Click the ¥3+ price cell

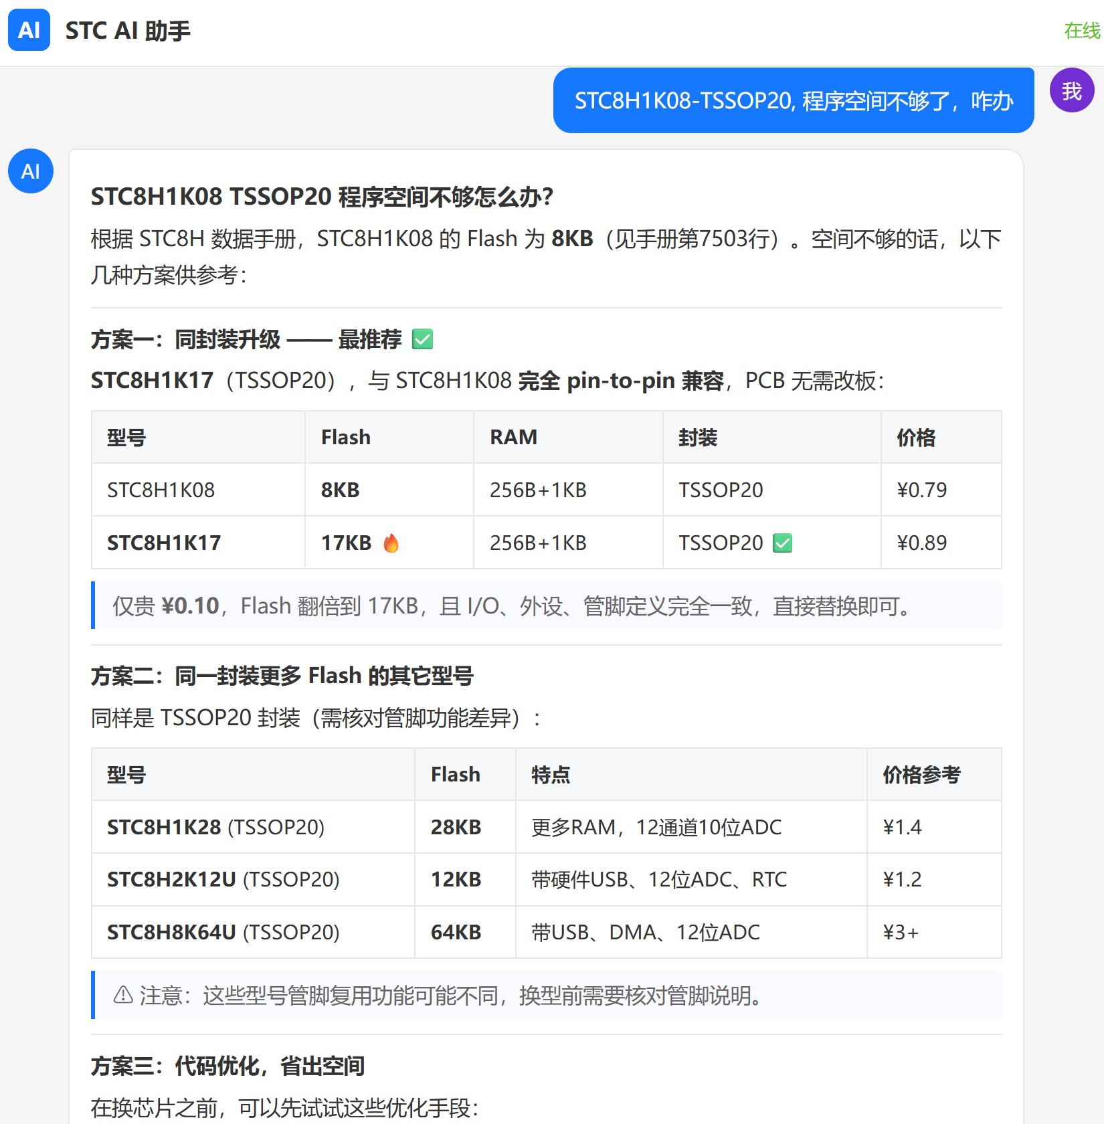[x=934, y=932]
